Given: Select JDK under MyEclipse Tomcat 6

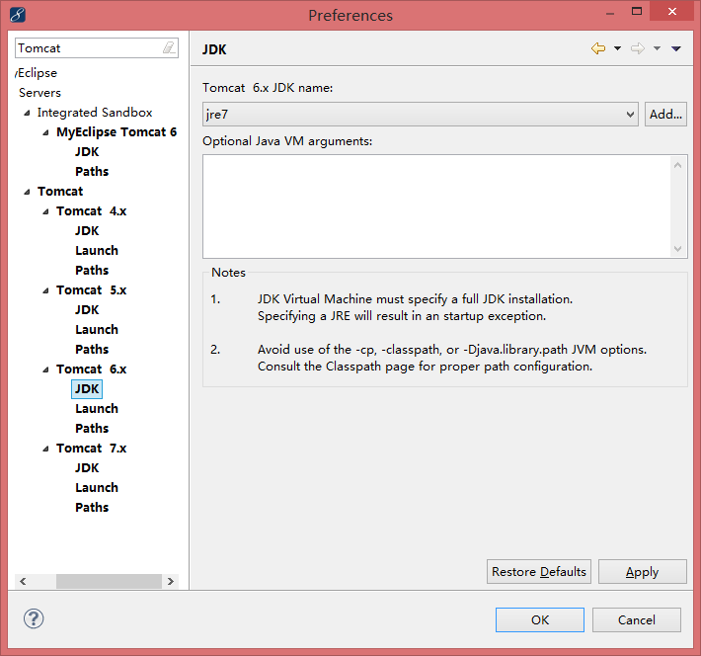Looking at the screenshot, I should coord(87,152).
